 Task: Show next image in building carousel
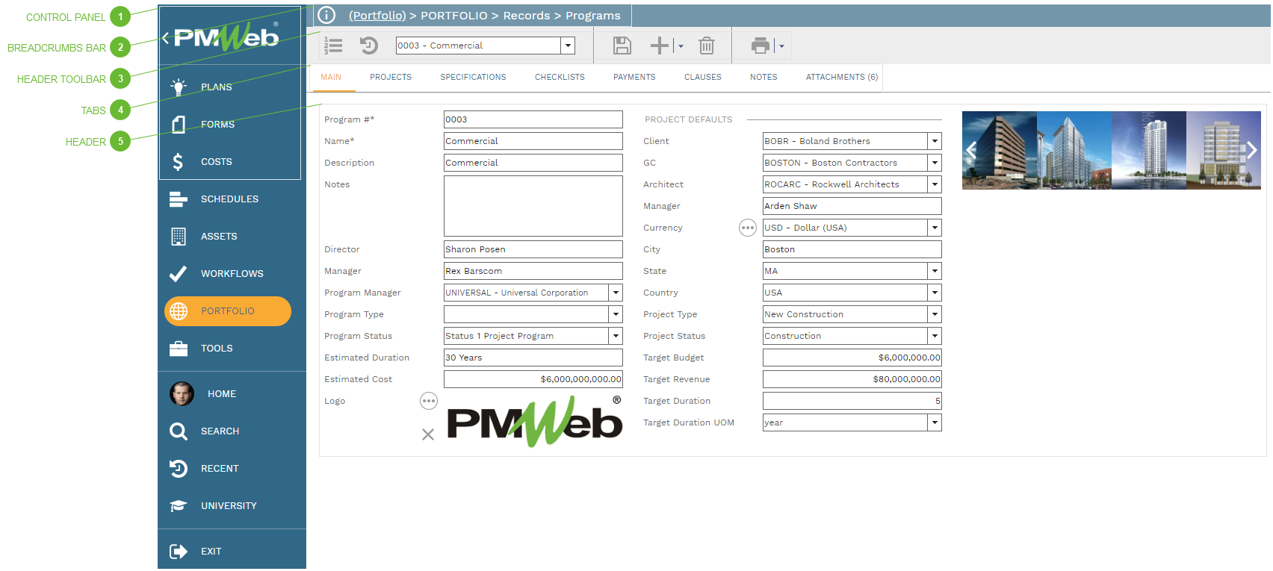[1251, 150]
